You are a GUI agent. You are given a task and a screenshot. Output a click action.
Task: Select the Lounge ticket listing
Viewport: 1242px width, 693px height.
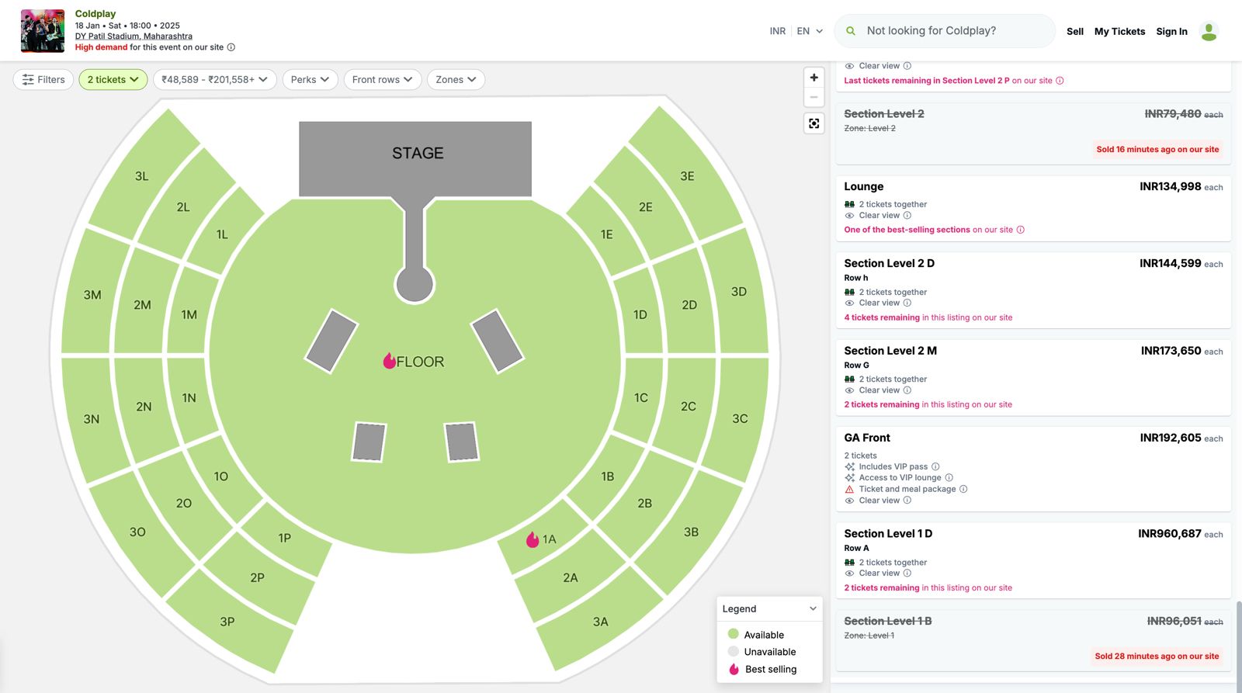coord(1032,208)
